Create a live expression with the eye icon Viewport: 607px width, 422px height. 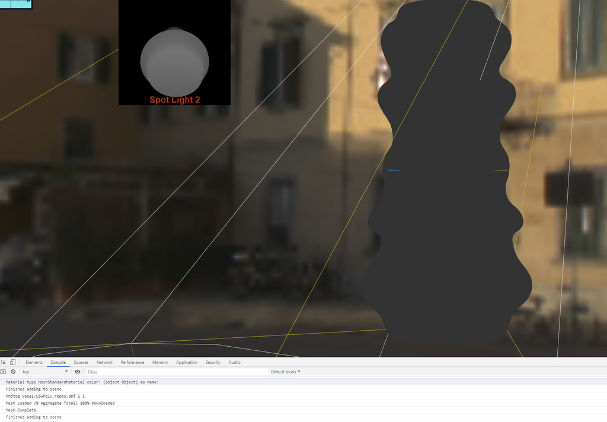coord(77,372)
